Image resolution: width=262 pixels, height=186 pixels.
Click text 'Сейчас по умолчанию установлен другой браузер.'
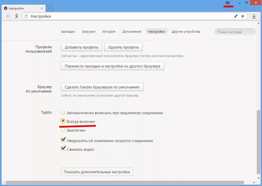click(x=100, y=96)
